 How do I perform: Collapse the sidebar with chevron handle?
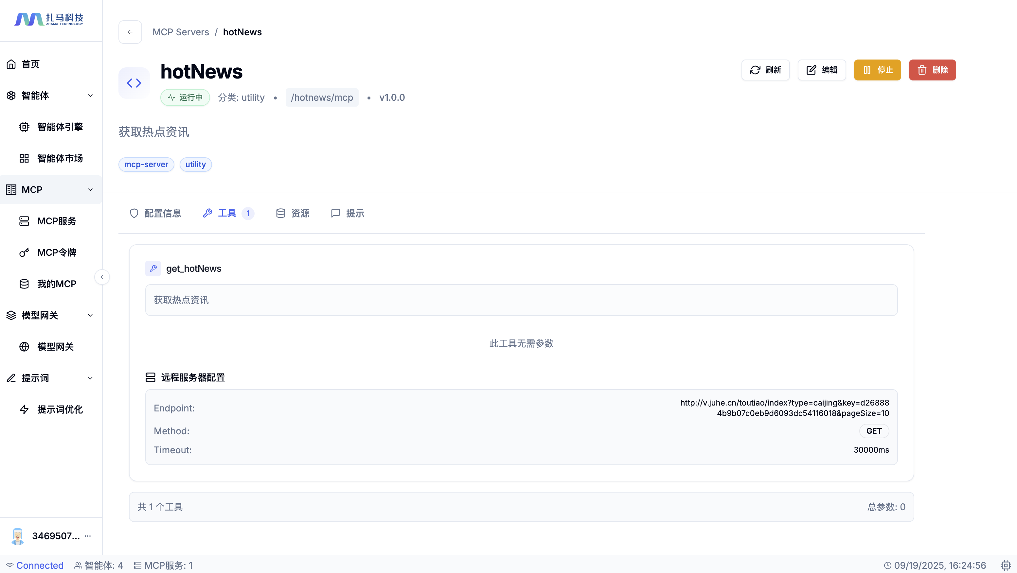(102, 277)
